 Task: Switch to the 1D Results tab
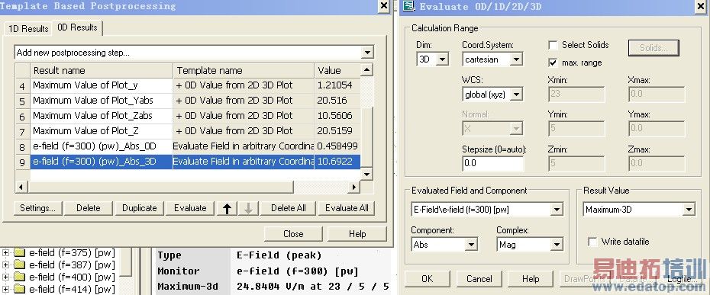28,28
